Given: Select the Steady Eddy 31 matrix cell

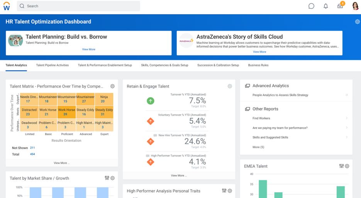Looking at the screenshot, I should click(x=104, y=112).
